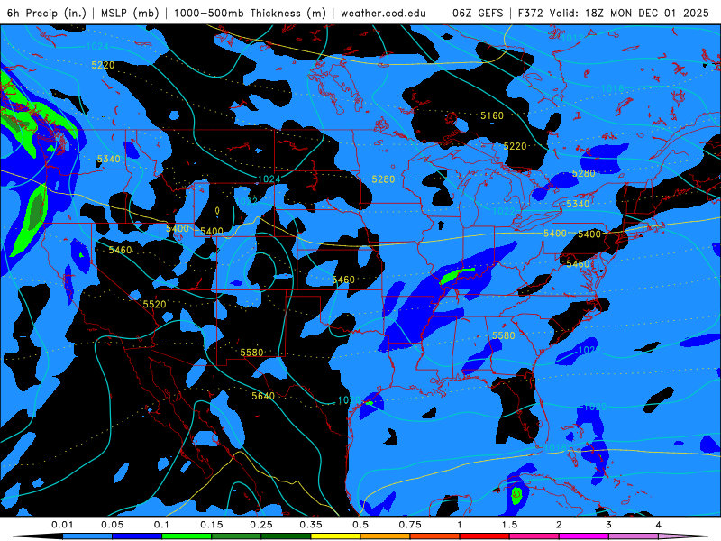Click the '5520' thickness contour label
Viewport: 721px width, 541px height.
[x=154, y=304]
